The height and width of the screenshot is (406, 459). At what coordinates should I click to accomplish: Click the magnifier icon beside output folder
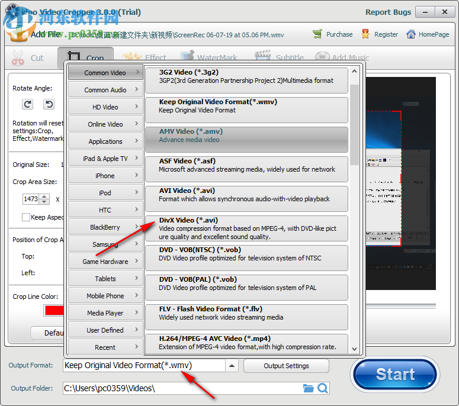(x=322, y=388)
